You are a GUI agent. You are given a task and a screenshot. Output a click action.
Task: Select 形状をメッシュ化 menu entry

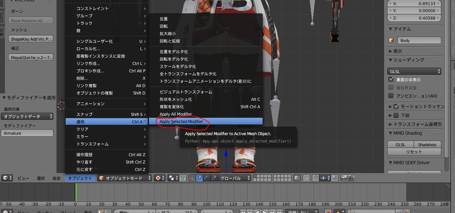[x=206, y=99]
